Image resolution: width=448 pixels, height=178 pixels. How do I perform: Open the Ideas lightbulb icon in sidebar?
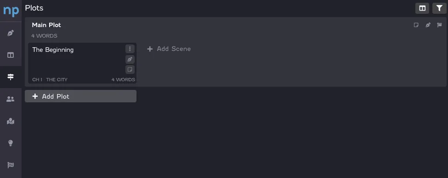coord(11,143)
